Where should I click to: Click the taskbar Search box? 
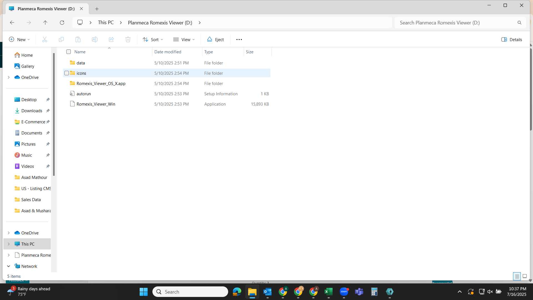point(190,292)
